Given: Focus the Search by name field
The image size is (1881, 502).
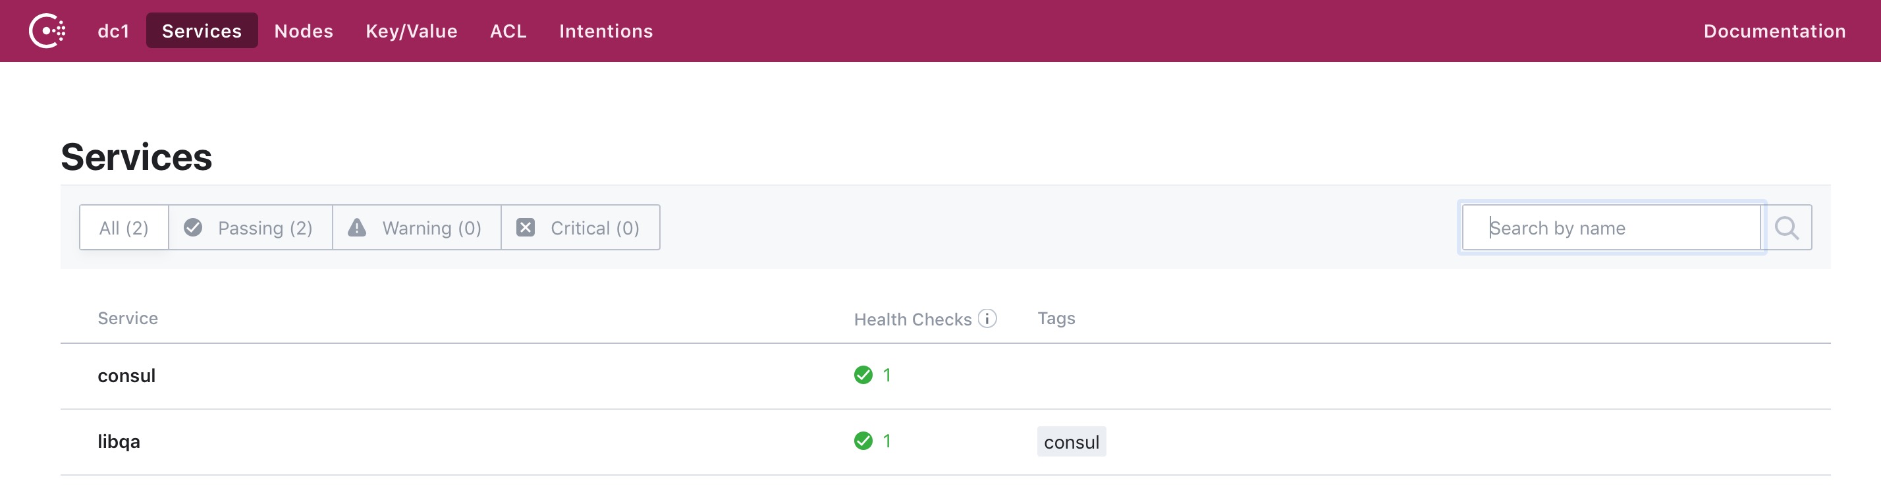Looking at the screenshot, I should pyautogui.click(x=1612, y=227).
